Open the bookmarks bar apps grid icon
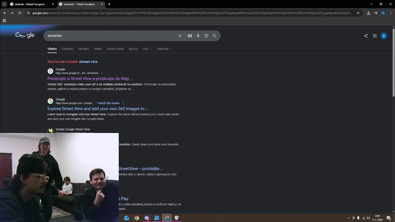 4,21
